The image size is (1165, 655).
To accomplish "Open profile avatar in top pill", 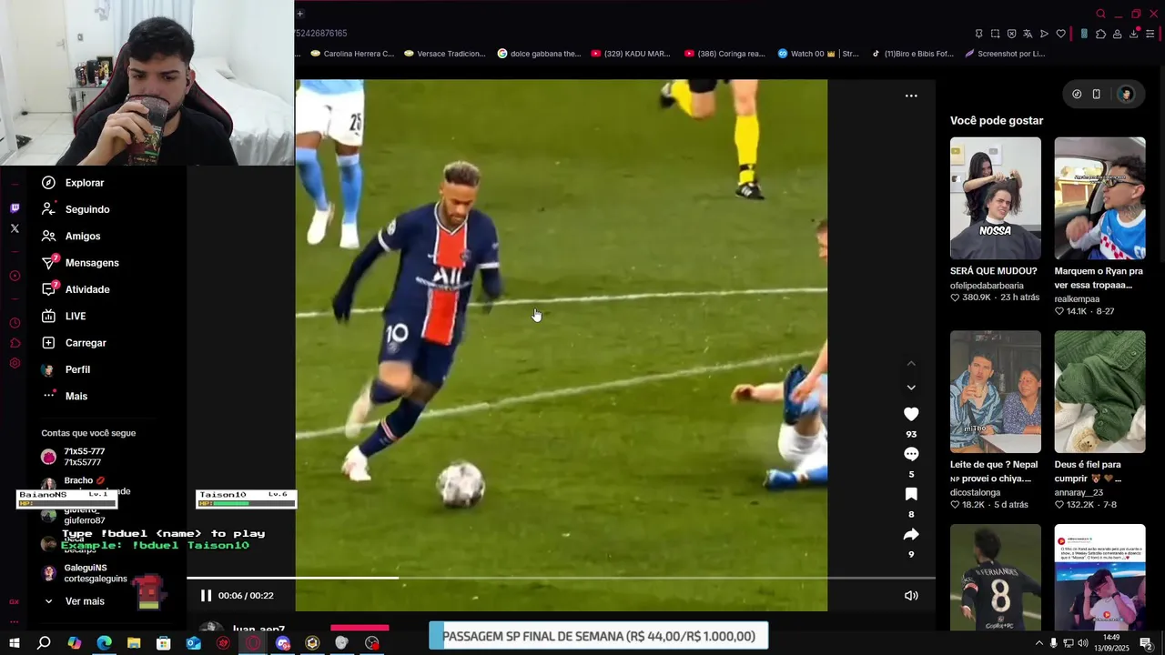I will click(x=1126, y=95).
